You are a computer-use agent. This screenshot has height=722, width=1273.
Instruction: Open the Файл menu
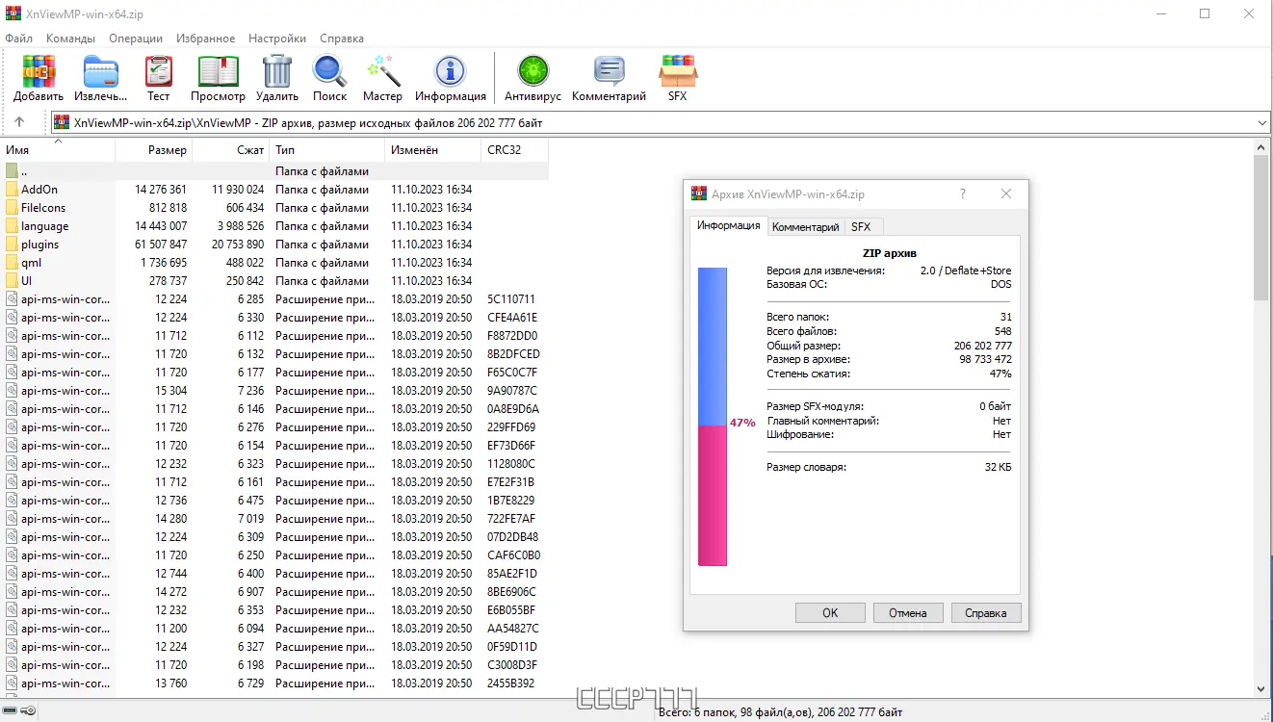click(x=19, y=39)
